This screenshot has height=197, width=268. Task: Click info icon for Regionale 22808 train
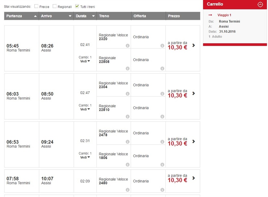click(127, 68)
